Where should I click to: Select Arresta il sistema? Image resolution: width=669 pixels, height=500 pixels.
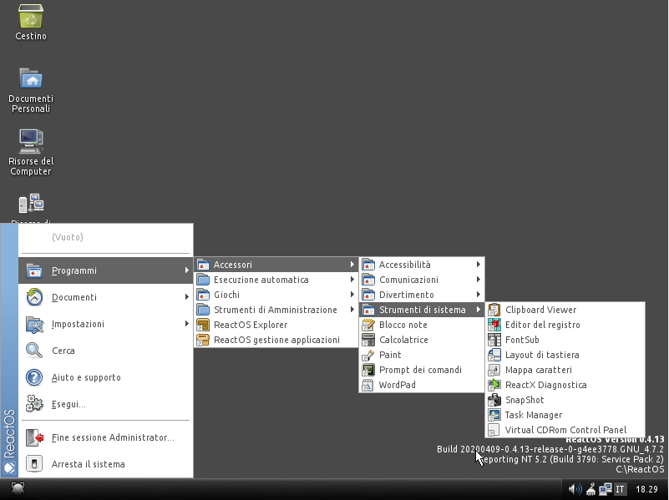(88, 464)
